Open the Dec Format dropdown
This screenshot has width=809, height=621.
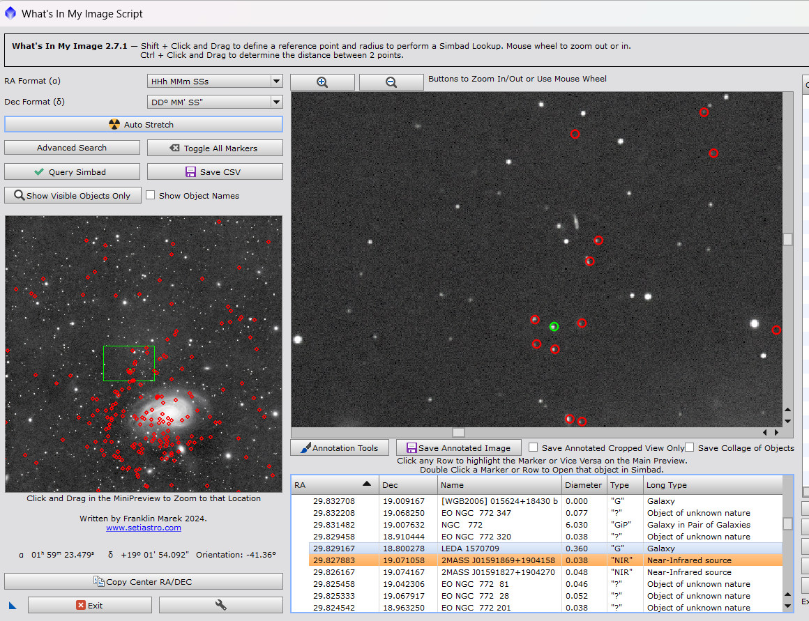tap(215, 102)
